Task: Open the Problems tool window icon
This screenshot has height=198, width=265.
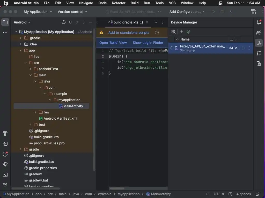Action: coord(5,154)
